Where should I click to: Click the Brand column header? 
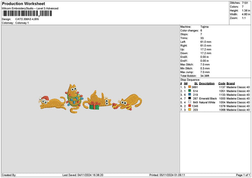click(x=231, y=84)
